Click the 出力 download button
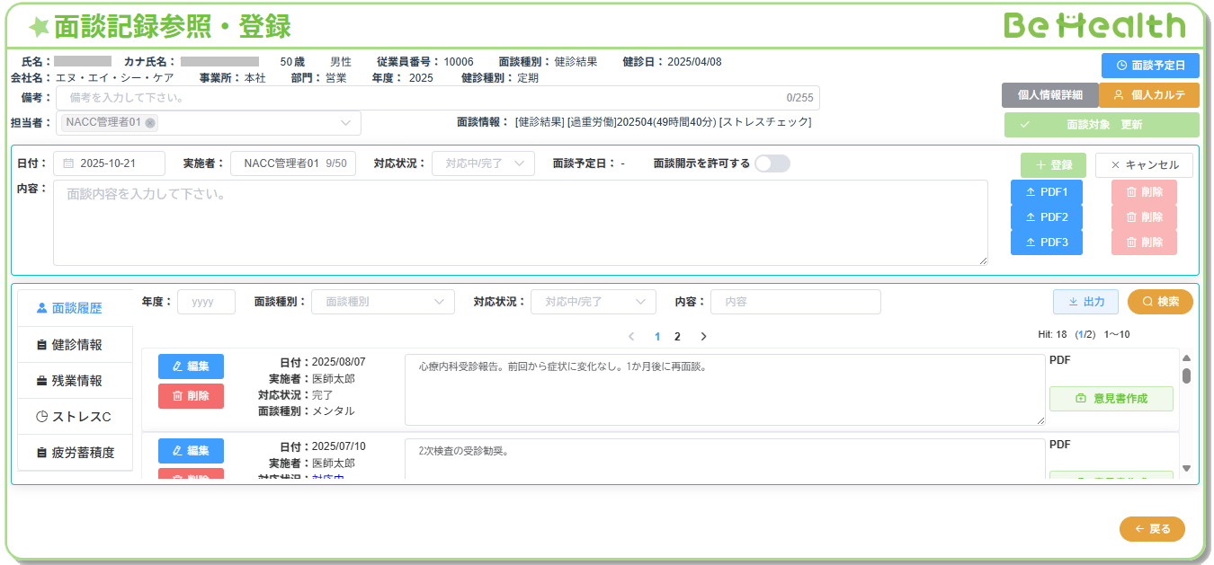The image size is (1214, 565). (1085, 302)
